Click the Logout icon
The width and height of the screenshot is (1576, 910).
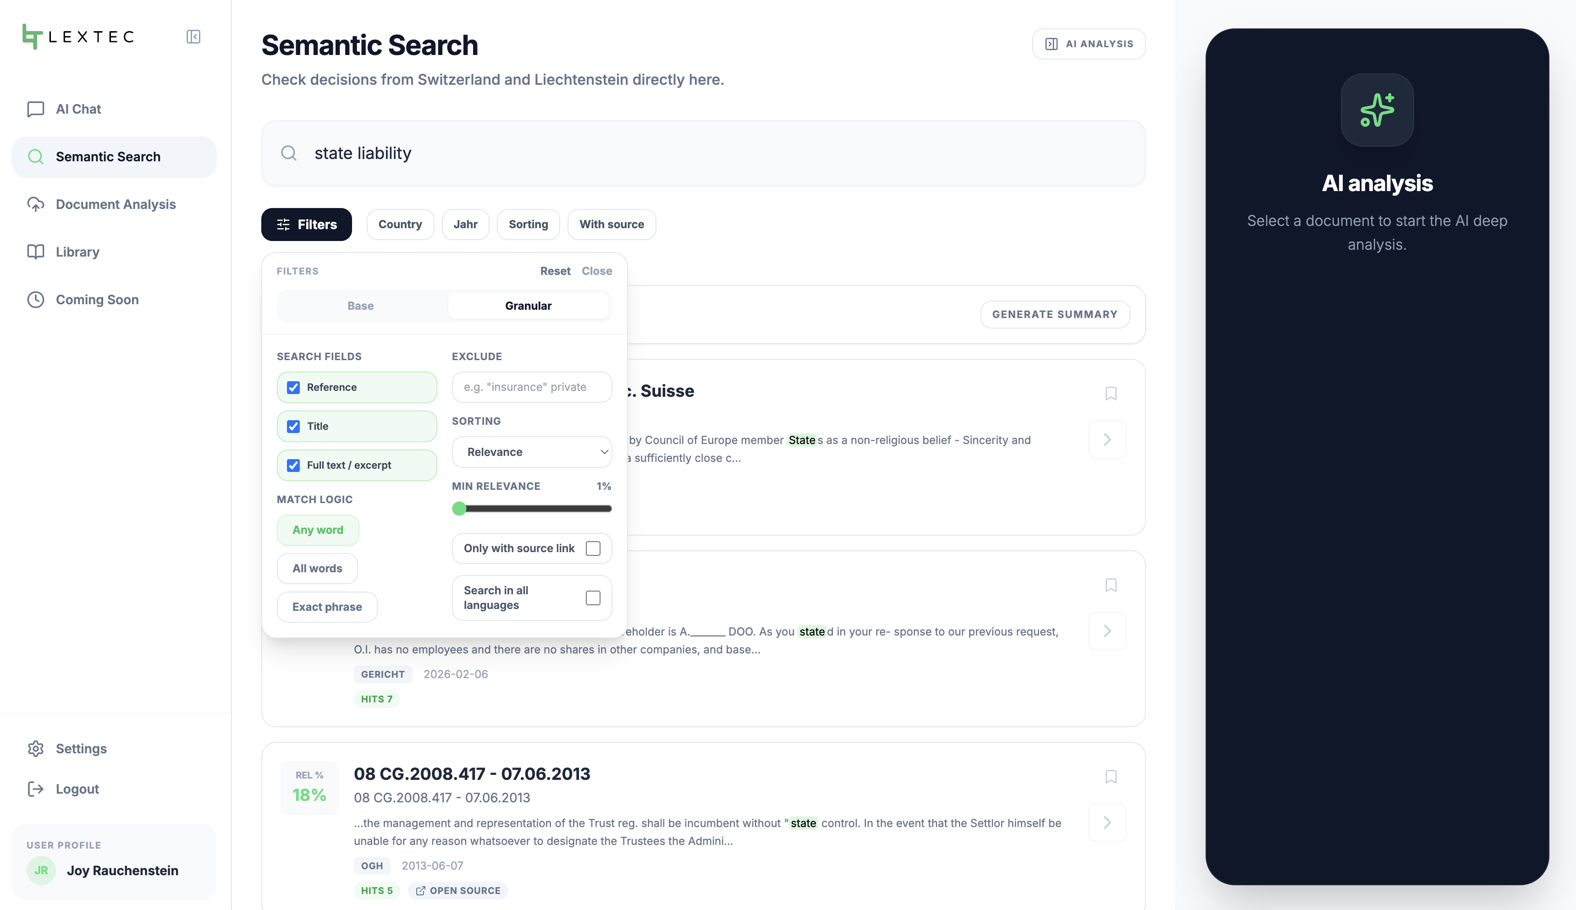(36, 789)
